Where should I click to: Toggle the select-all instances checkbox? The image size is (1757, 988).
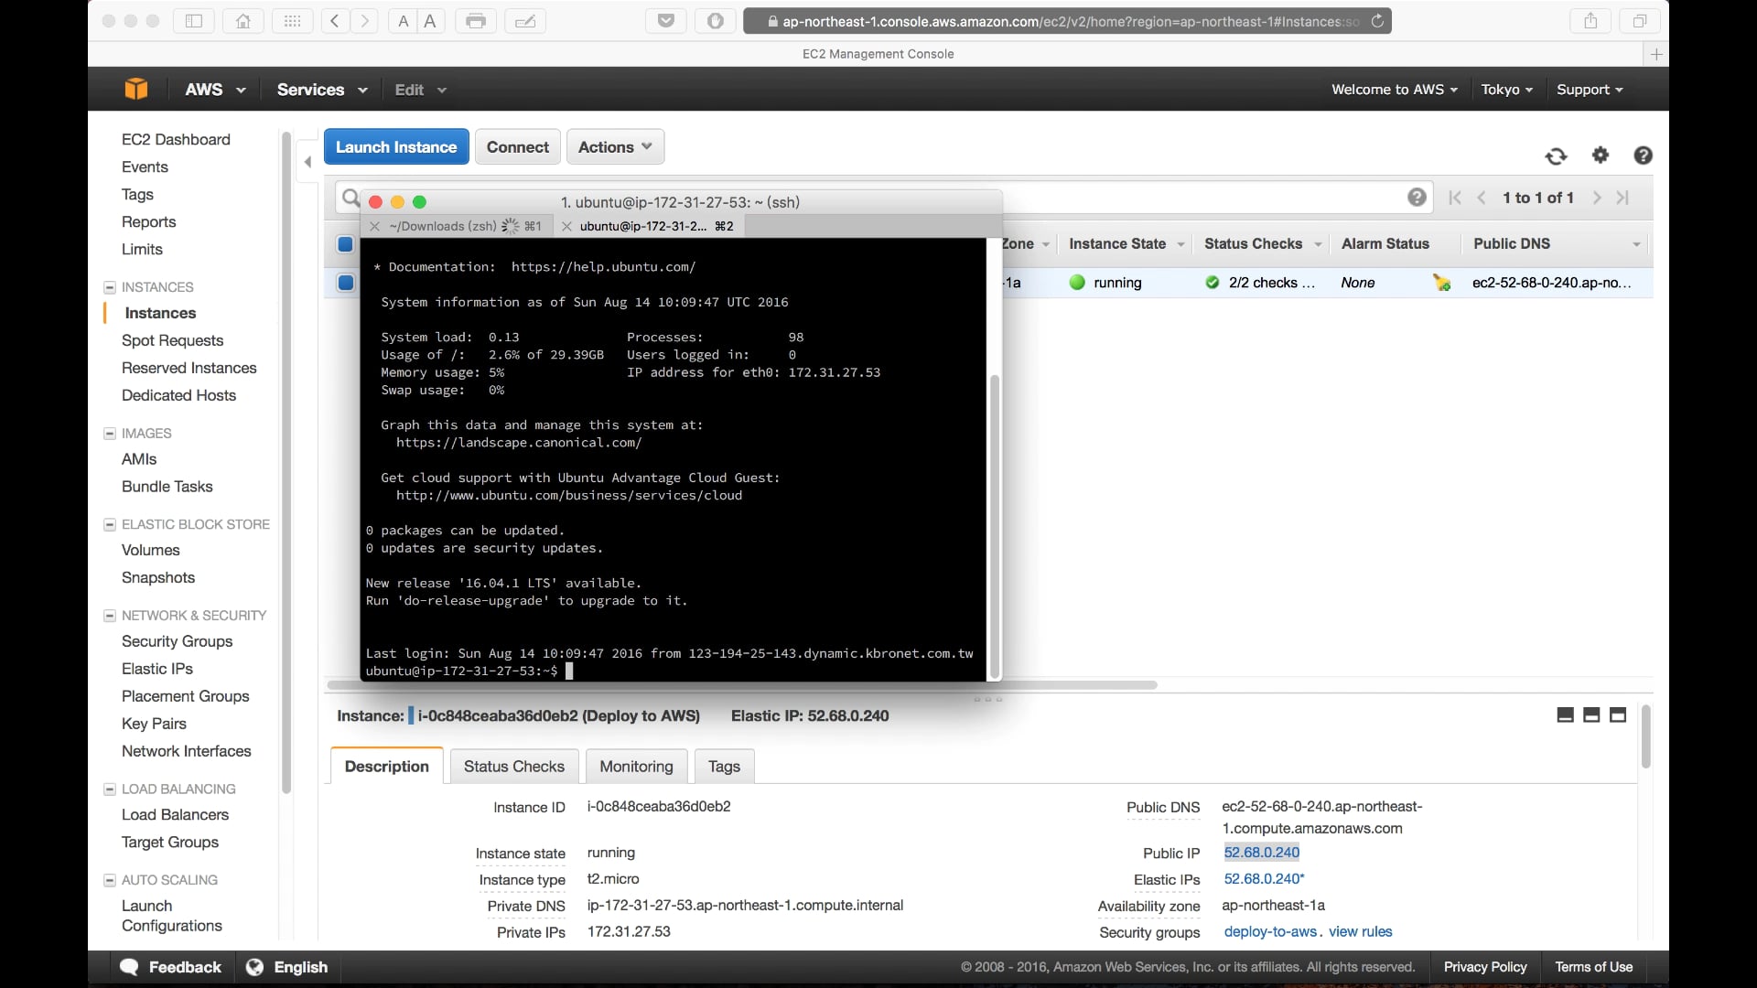pos(345,244)
